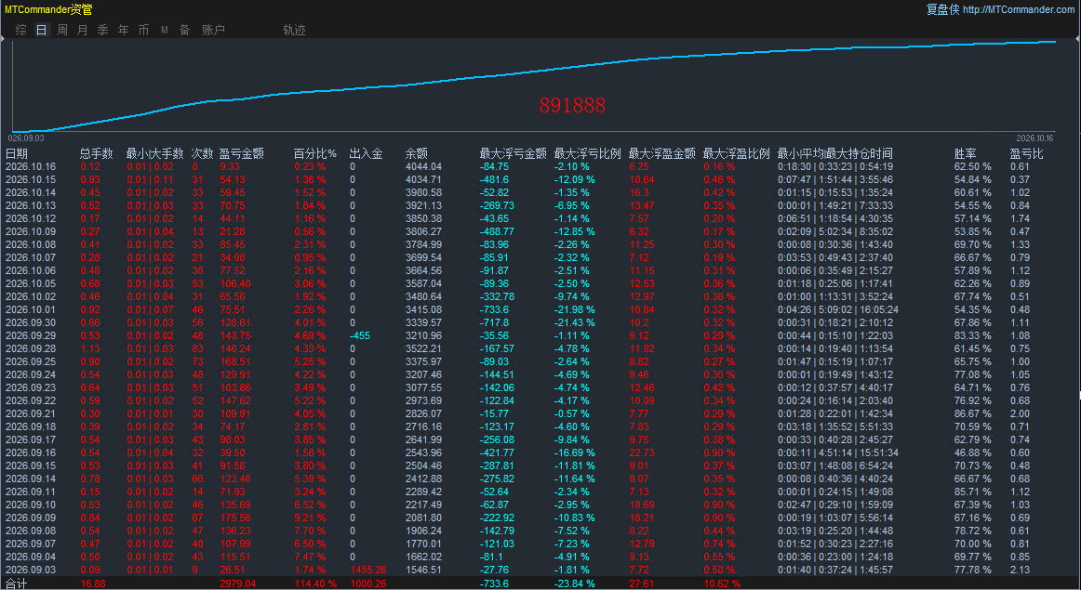Open the 备 notes tab
This screenshot has height=590, width=1081.
tap(185, 30)
